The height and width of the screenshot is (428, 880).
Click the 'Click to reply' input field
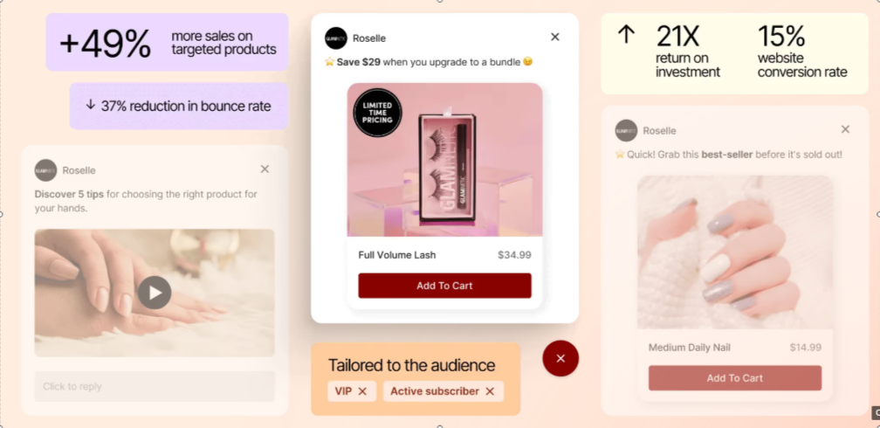pos(155,386)
